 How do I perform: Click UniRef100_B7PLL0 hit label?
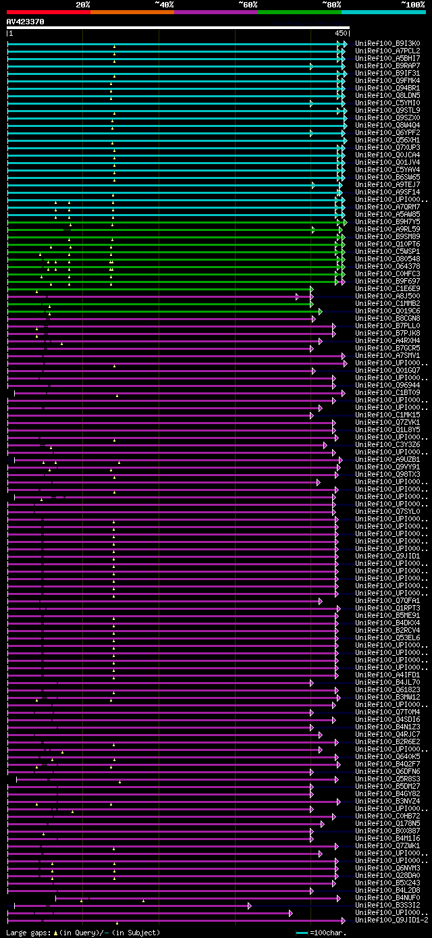coord(388,326)
